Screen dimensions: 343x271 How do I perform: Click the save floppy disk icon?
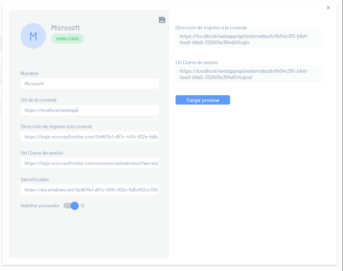coord(162,20)
